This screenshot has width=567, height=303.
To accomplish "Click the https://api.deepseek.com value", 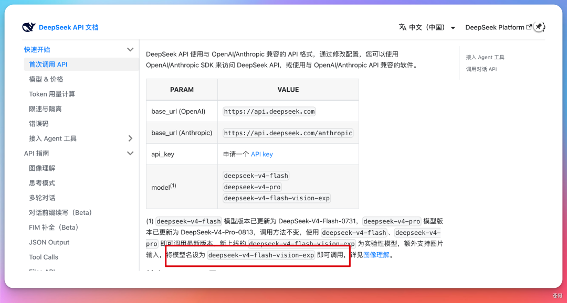I will click(x=269, y=112).
